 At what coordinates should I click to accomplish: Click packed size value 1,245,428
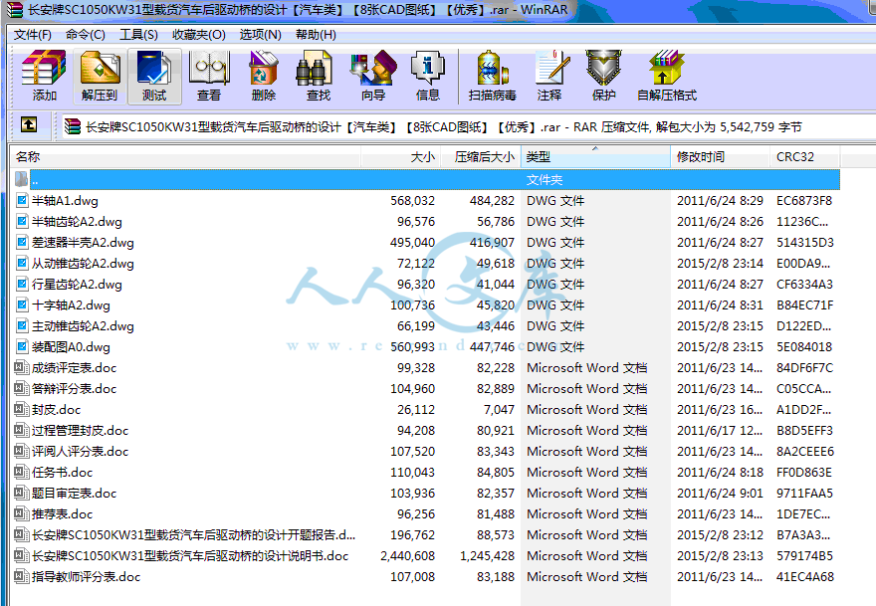[487, 555]
